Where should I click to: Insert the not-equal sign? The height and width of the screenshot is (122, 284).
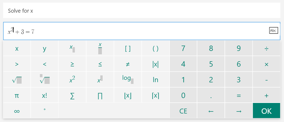click(128, 64)
